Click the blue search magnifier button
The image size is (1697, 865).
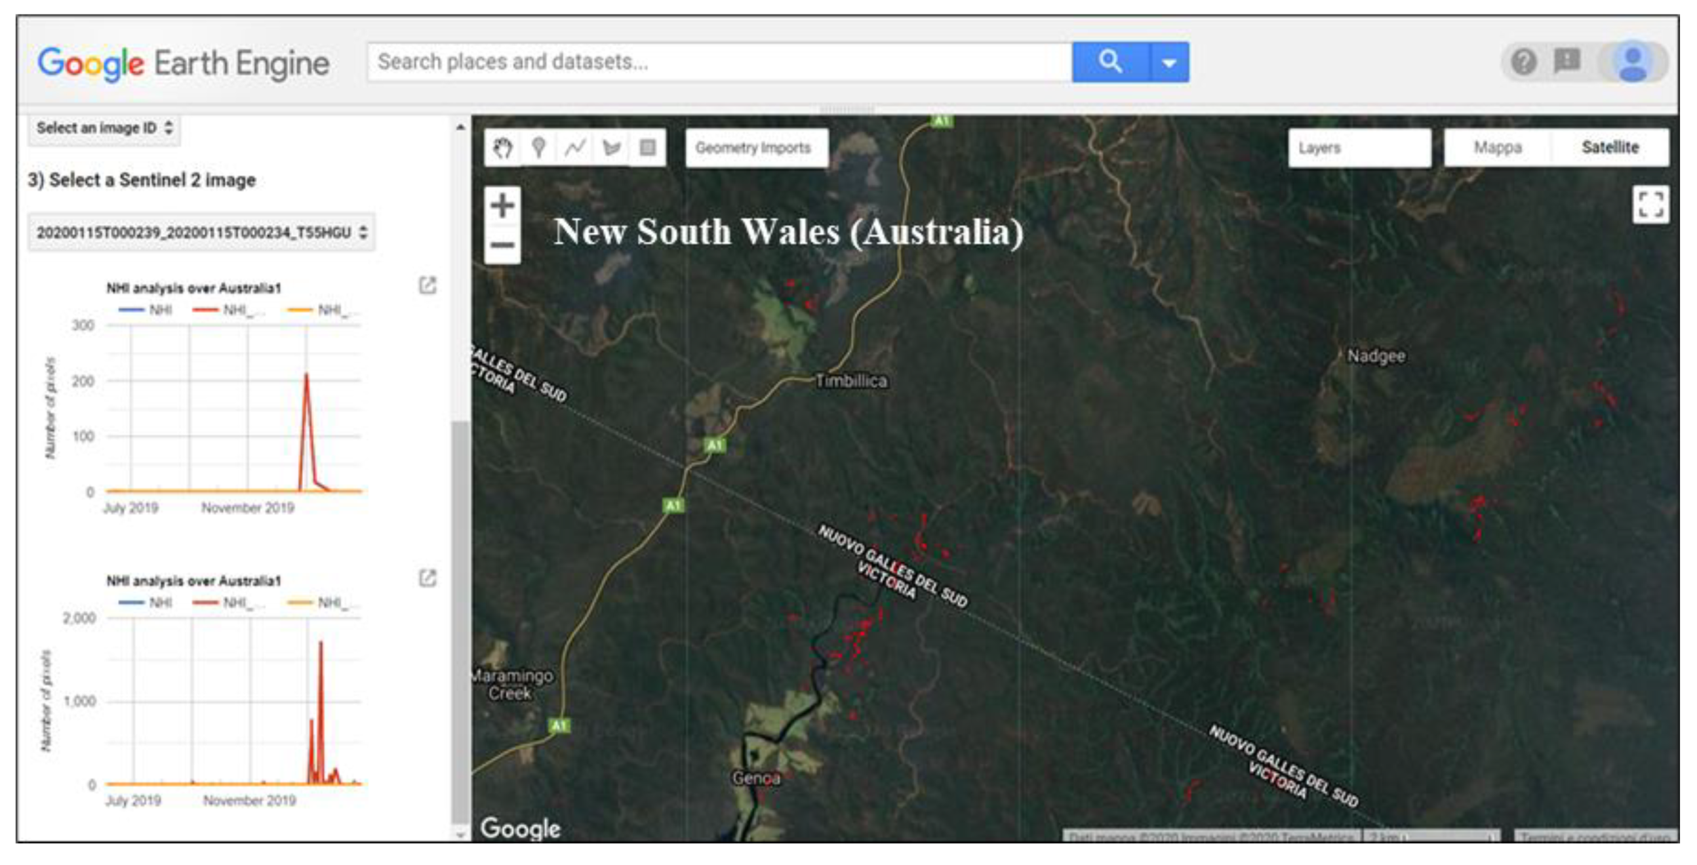1110,62
